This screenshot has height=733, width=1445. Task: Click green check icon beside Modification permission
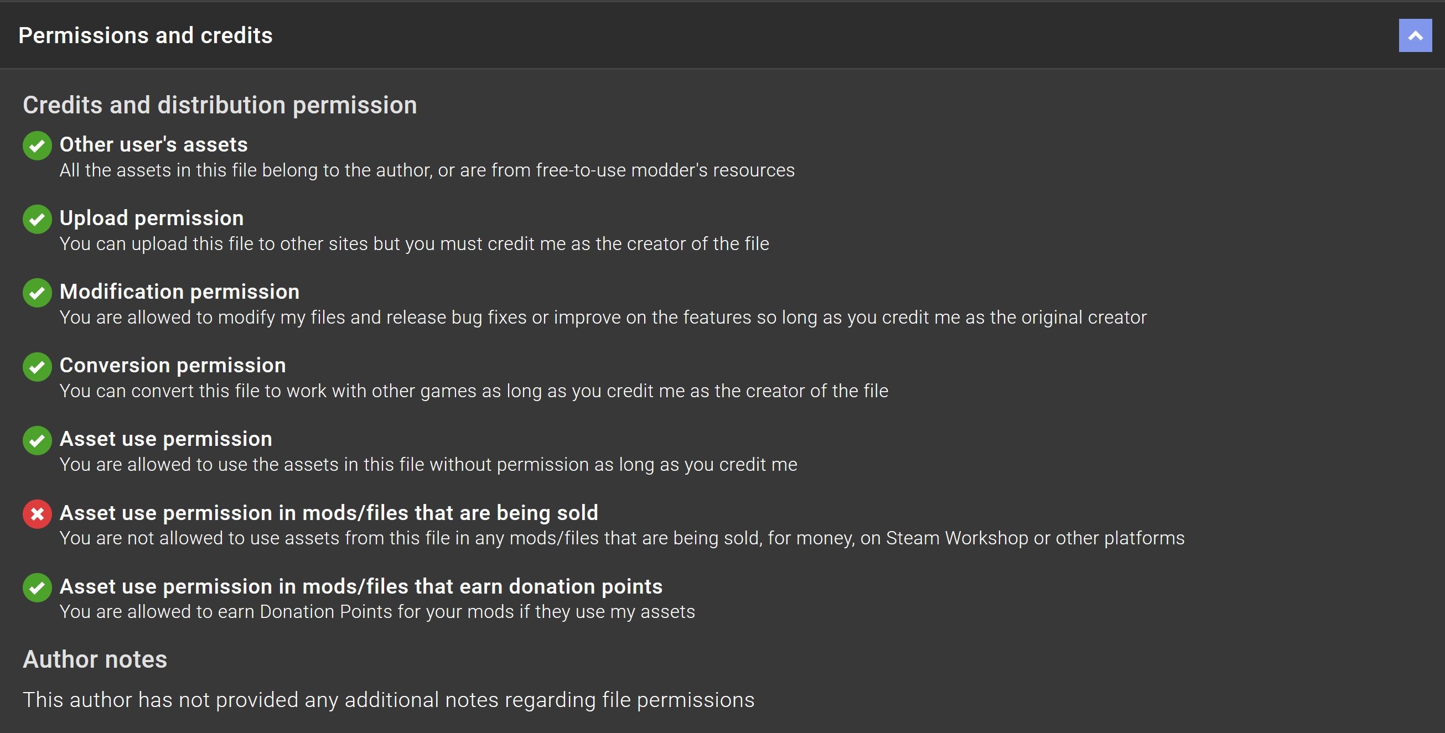coord(37,293)
